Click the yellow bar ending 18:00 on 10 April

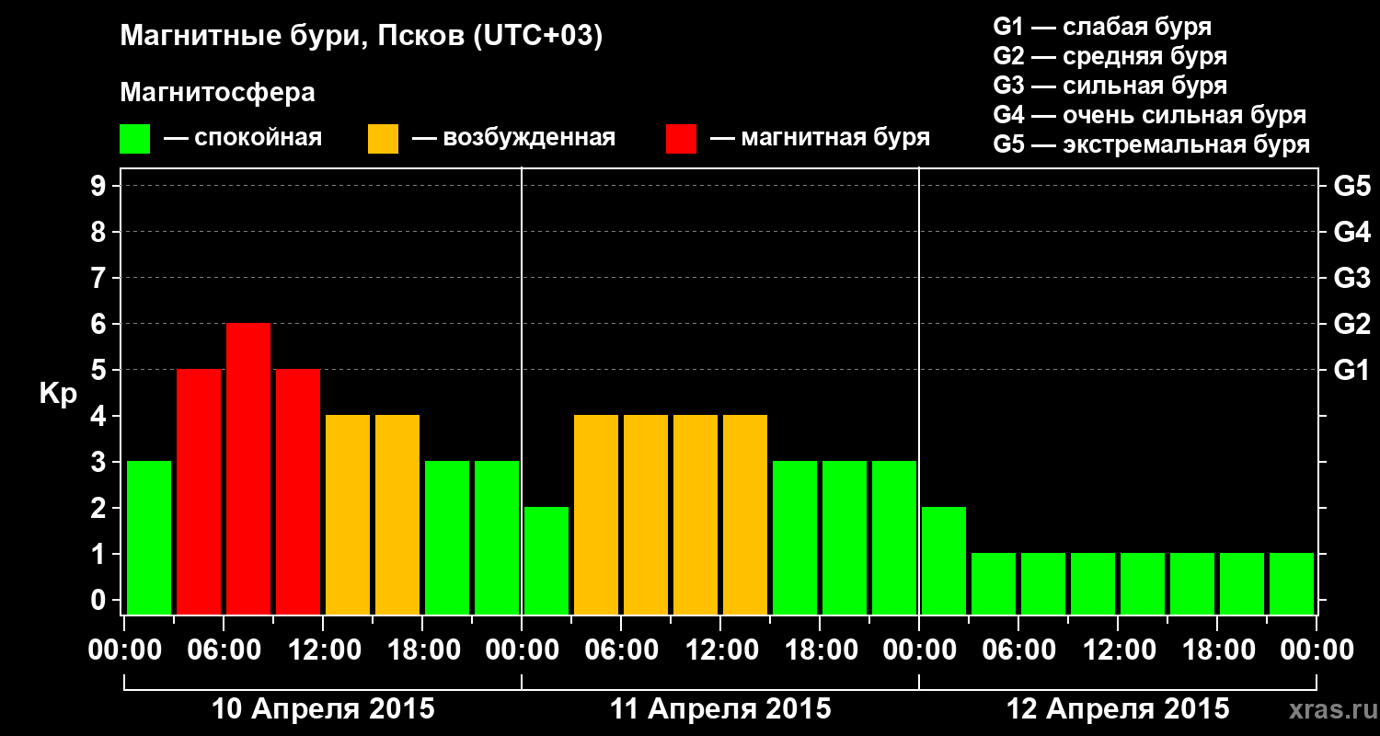[397, 514]
